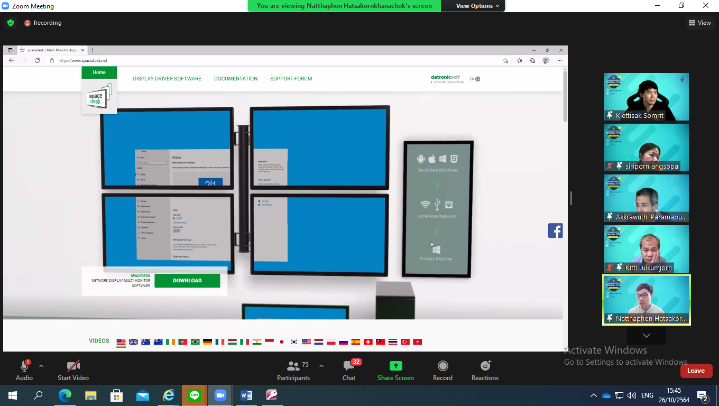Open browser Collections icon
The height and width of the screenshot is (406, 719).
pos(532,60)
